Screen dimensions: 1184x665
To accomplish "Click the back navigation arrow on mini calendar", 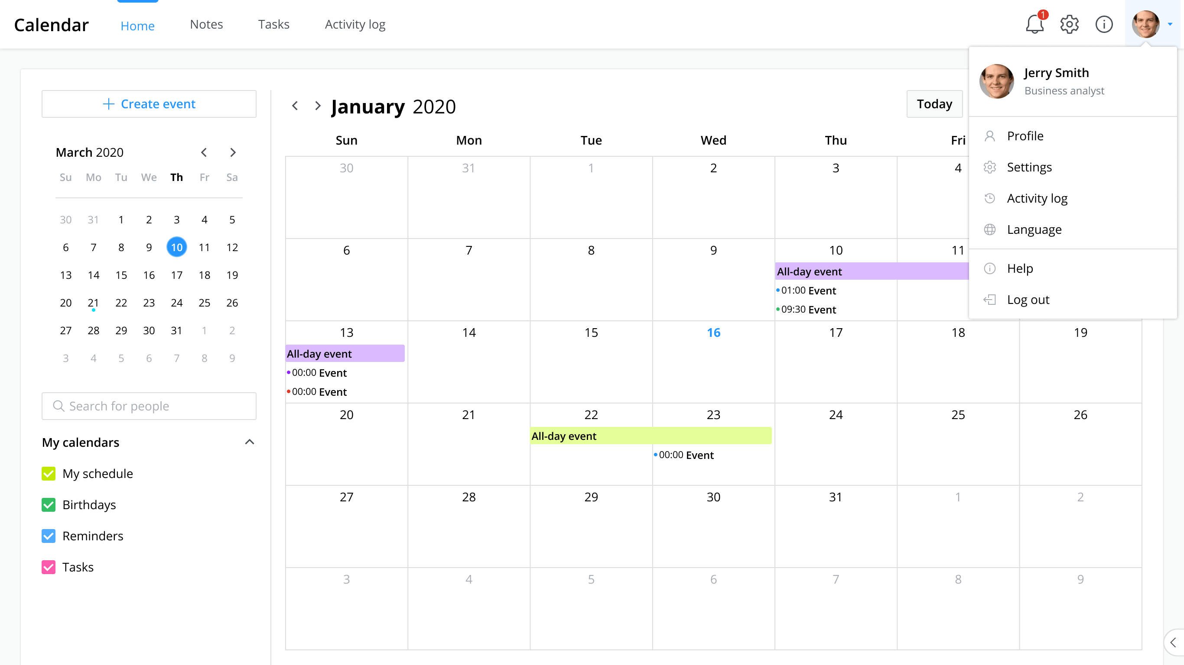I will pos(205,153).
